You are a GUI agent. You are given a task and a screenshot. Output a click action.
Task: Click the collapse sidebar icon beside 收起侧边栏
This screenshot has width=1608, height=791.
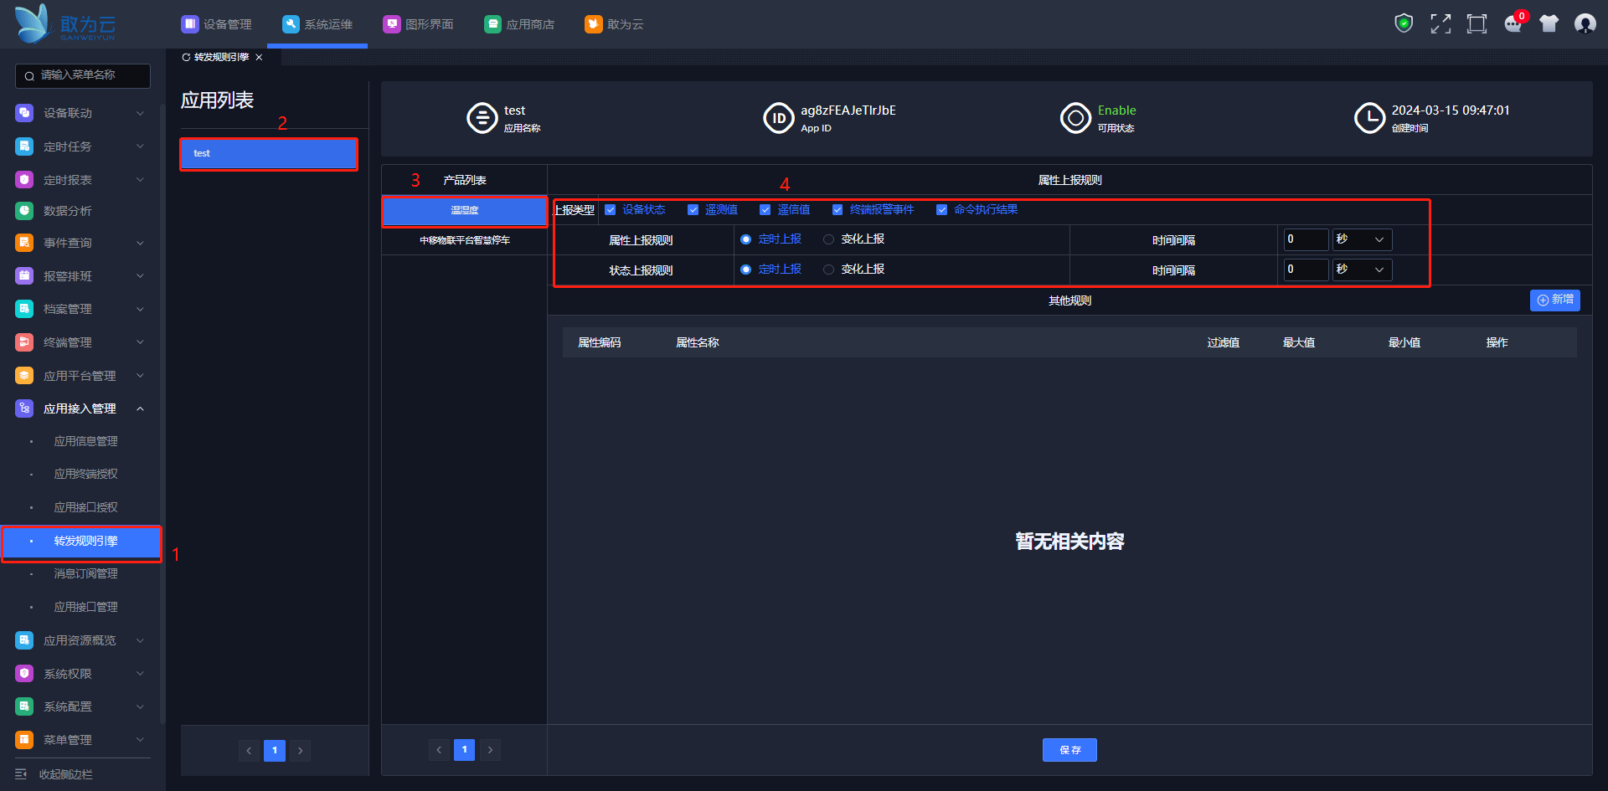pos(21,774)
